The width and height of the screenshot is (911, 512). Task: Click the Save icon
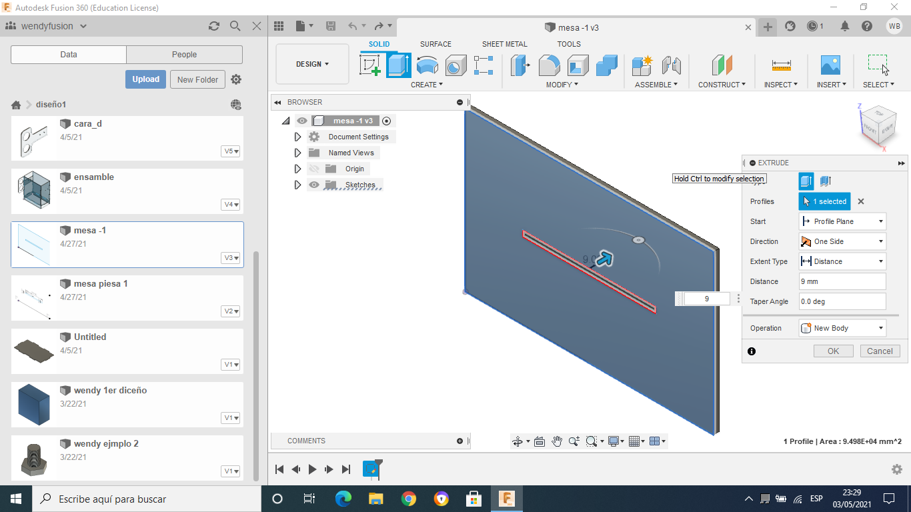click(x=331, y=26)
